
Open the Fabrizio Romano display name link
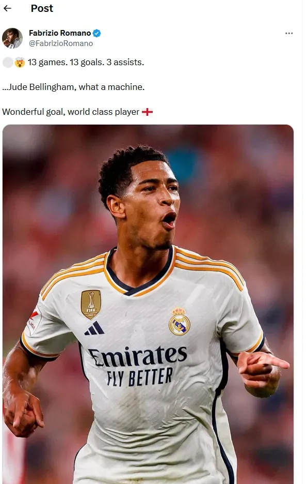point(60,33)
